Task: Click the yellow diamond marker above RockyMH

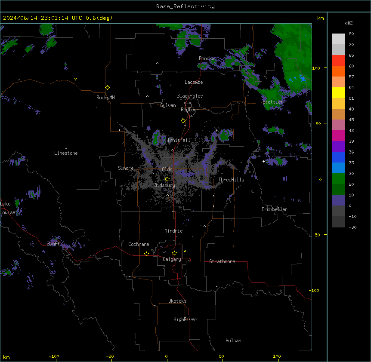Action: (x=107, y=88)
